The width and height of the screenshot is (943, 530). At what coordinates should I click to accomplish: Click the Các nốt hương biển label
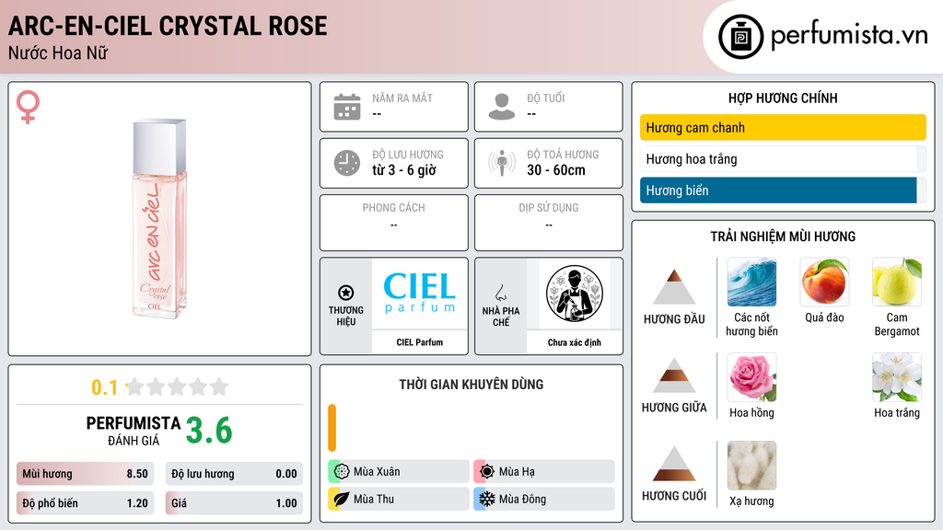751,324
